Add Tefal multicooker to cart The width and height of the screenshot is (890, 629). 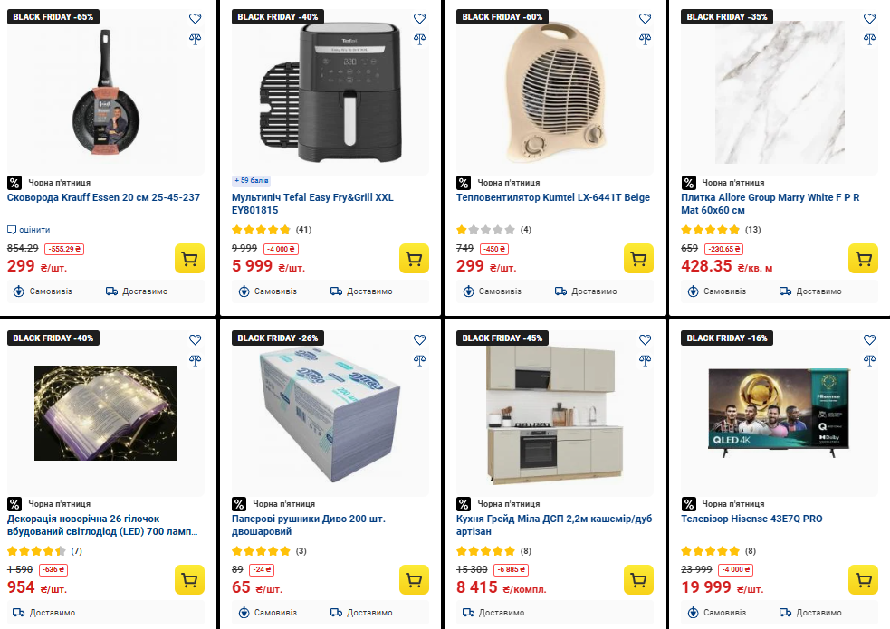[x=414, y=259]
